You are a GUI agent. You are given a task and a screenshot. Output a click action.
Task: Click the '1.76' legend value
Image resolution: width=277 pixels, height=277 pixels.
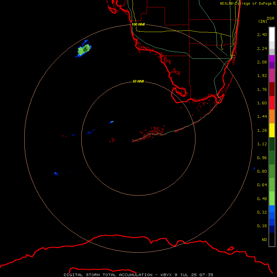[262, 89]
